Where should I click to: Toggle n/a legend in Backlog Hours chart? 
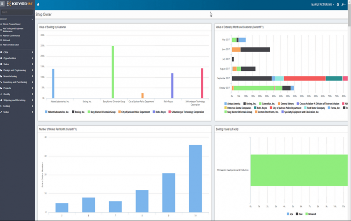(x=290, y=214)
